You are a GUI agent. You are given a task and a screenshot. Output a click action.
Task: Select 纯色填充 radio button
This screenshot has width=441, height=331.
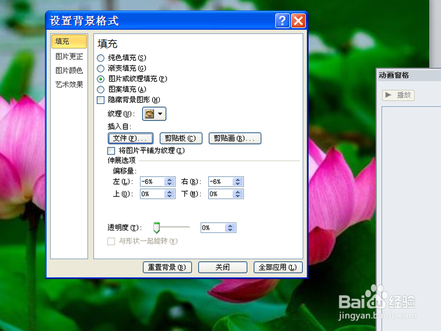click(100, 58)
